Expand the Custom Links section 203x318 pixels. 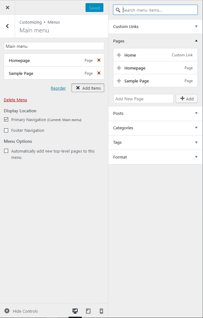pos(155,26)
